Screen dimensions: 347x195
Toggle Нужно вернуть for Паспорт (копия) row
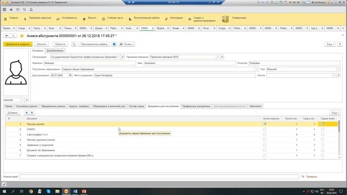click(265, 124)
